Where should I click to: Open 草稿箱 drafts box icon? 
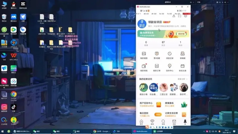pos(182,55)
